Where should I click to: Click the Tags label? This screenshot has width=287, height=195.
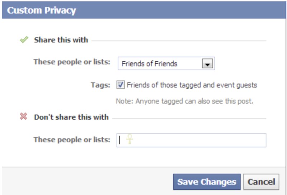(100, 85)
